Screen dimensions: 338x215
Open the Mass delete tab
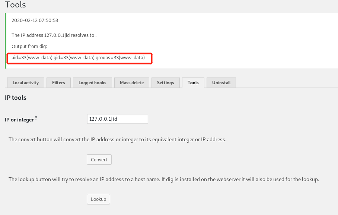tap(131, 83)
